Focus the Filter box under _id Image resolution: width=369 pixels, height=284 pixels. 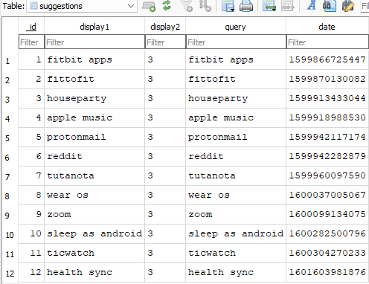(31, 42)
